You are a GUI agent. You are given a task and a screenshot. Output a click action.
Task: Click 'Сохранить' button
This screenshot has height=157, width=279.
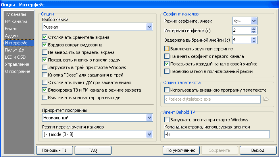click(219, 150)
